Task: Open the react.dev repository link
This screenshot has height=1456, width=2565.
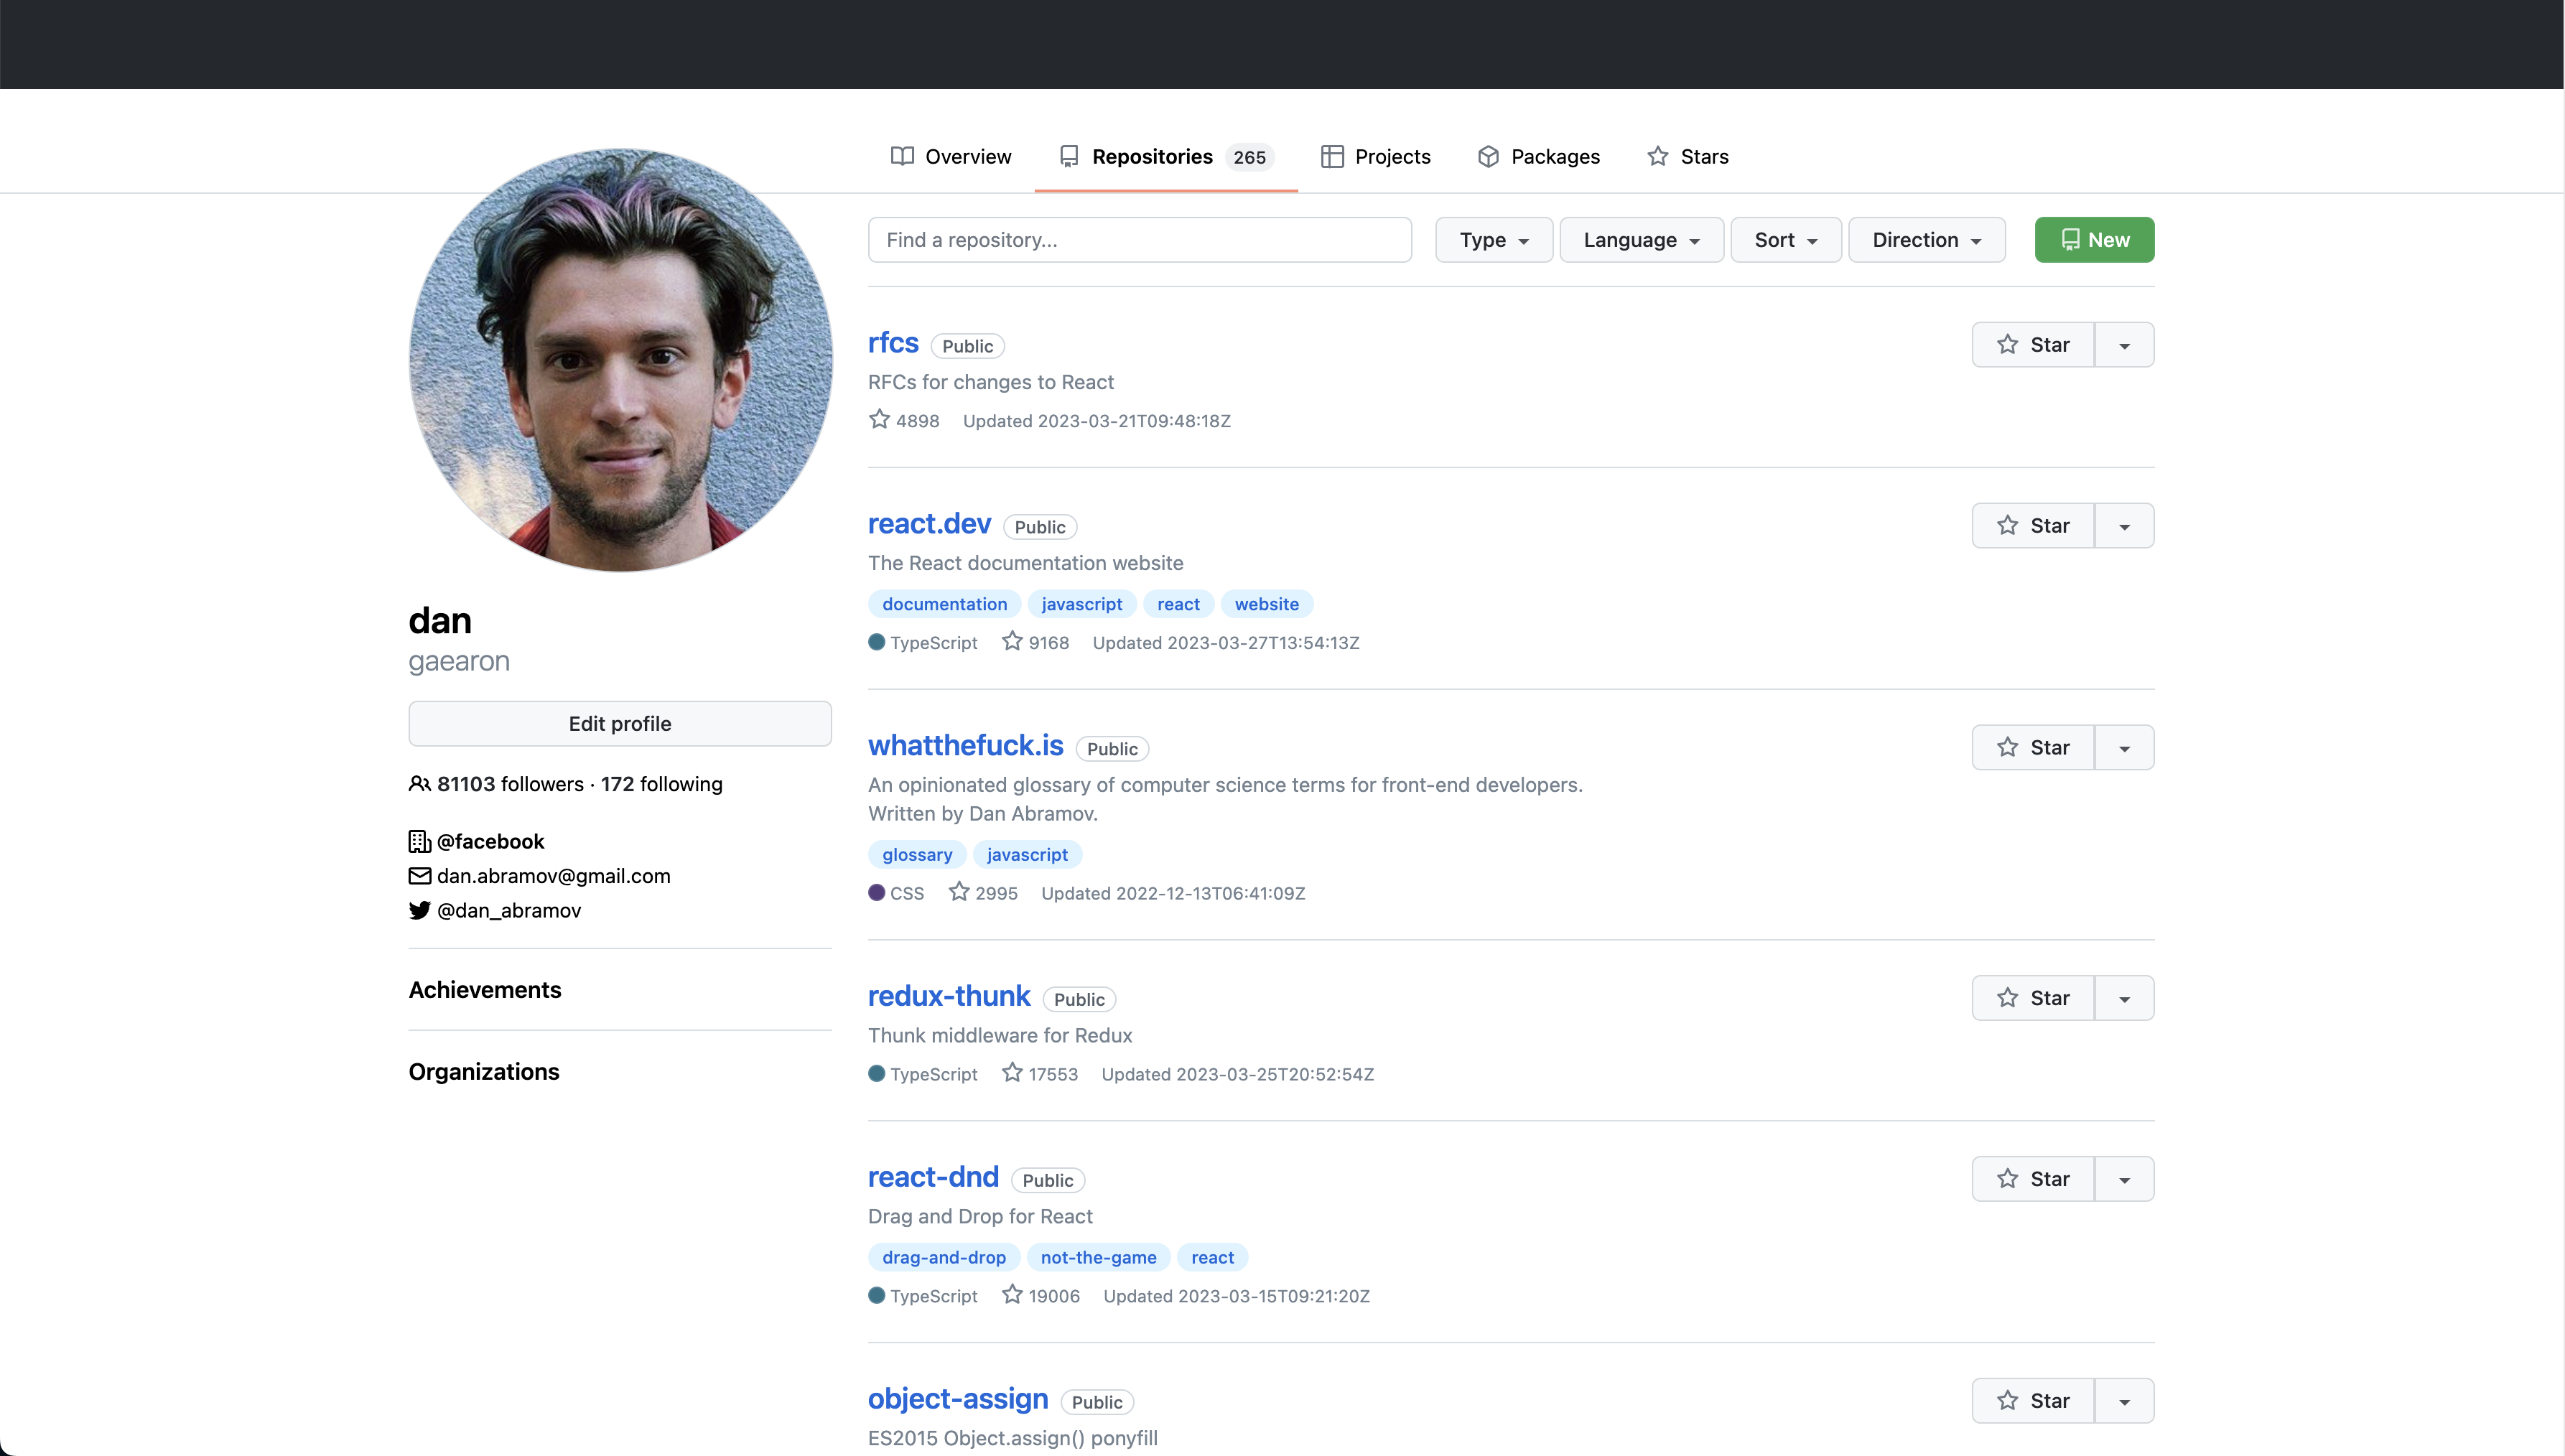Action: [929, 524]
